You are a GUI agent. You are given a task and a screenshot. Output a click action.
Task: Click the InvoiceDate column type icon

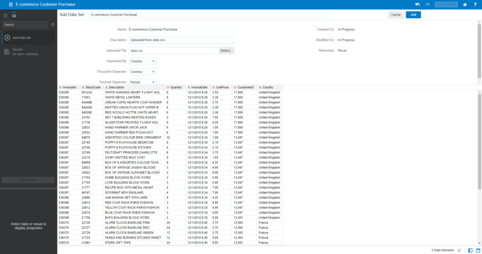pyautogui.click(x=189, y=87)
